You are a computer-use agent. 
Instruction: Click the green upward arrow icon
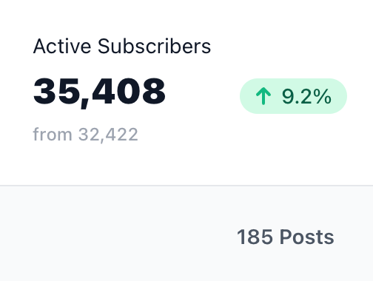point(263,96)
